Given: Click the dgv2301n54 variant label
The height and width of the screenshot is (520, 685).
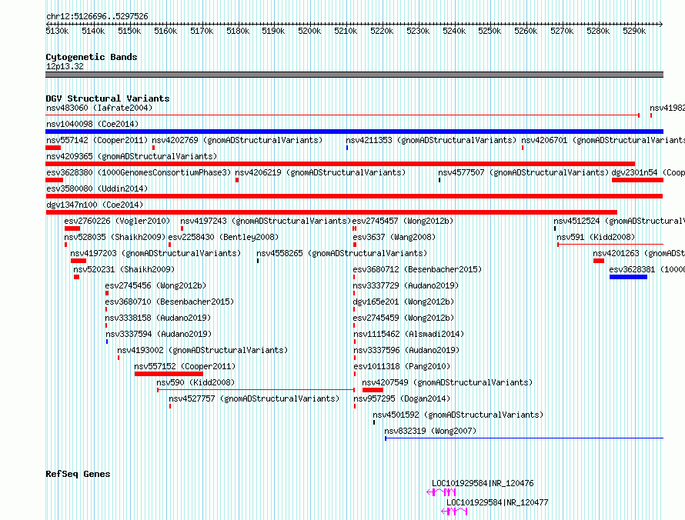Looking at the screenshot, I should 648,172.
